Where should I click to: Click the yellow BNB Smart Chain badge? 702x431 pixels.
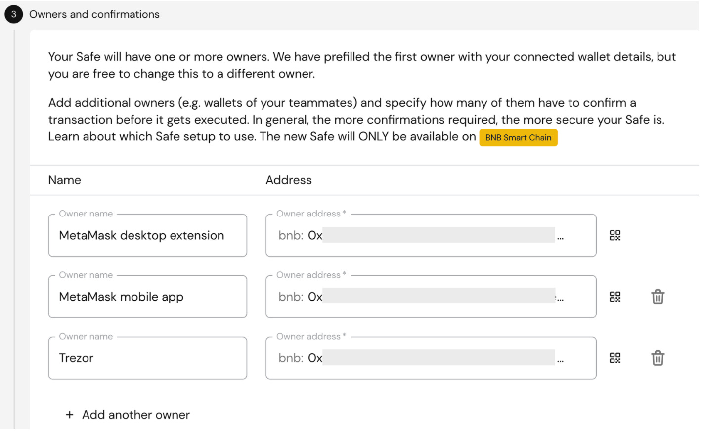pyautogui.click(x=518, y=138)
